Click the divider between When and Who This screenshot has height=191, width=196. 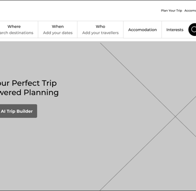[77, 30]
